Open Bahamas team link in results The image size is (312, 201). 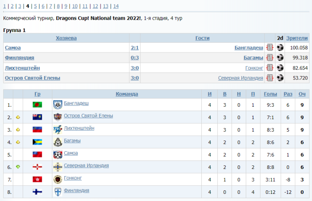pos(253,58)
